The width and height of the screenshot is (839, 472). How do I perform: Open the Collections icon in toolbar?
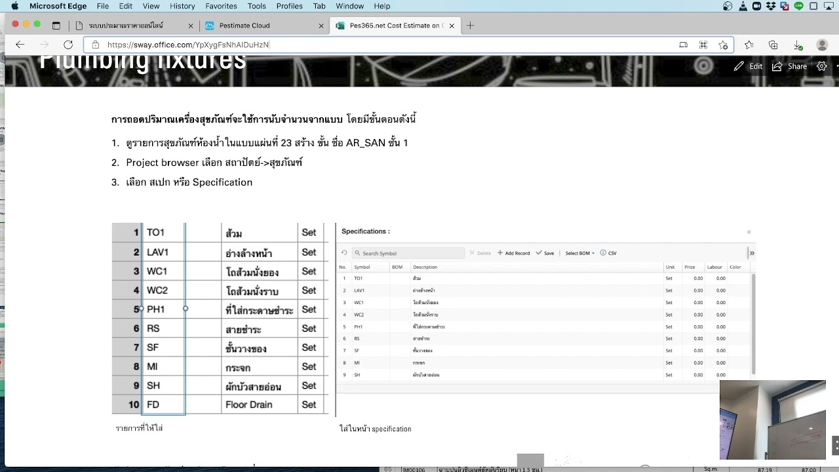(x=773, y=45)
